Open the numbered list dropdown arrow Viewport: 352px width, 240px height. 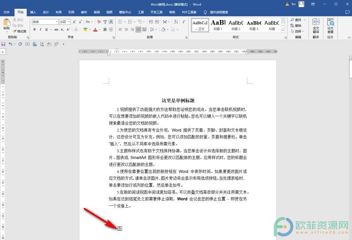pyautogui.click(x=135, y=22)
